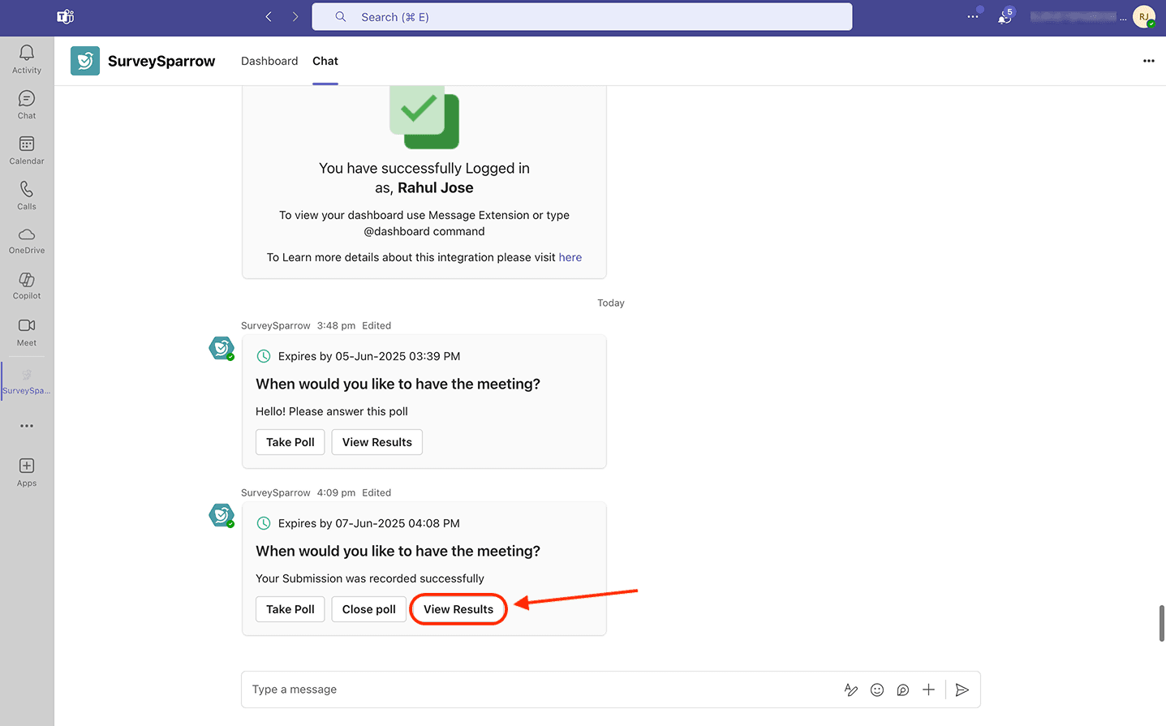Click the Type a message field
Viewport: 1166px width, 726px height.
(x=536, y=689)
